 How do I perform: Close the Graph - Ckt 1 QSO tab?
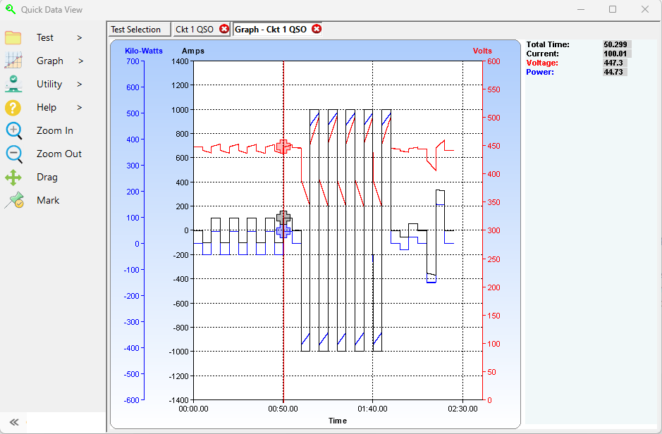click(317, 29)
